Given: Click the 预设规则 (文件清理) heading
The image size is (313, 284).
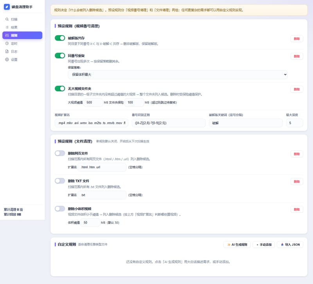Looking at the screenshot, I should (75, 141).
